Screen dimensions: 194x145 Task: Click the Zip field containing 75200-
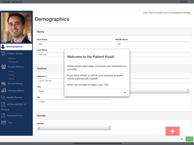coord(74,102)
